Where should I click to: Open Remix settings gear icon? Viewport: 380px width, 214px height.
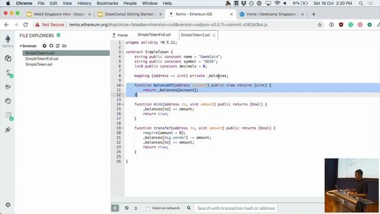(8, 204)
